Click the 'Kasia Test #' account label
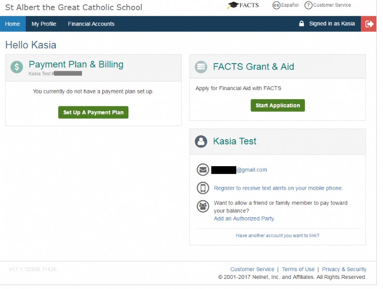The width and height of the screenshot is (383, 289). [41, 74]
